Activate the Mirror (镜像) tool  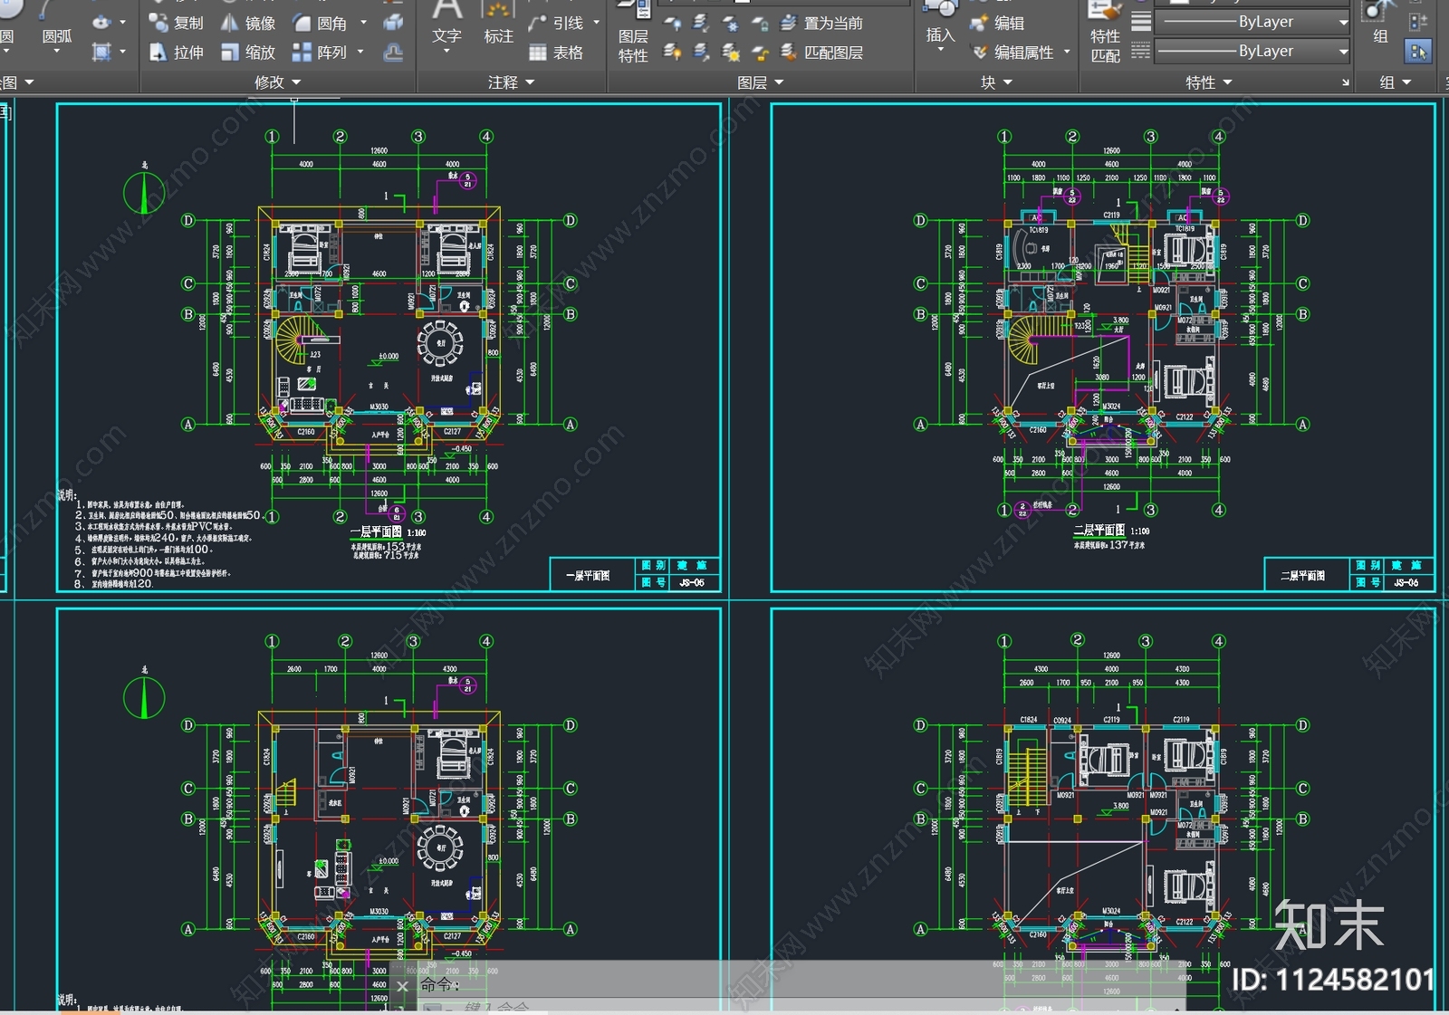click(x=248, y=23)
